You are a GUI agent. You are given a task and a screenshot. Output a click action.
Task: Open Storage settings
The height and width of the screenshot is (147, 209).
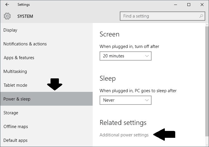click(x=11, y=113)
